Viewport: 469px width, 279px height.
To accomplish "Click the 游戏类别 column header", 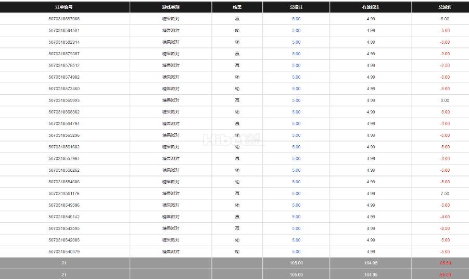I will pyautogui.click(x=171, y=7).
